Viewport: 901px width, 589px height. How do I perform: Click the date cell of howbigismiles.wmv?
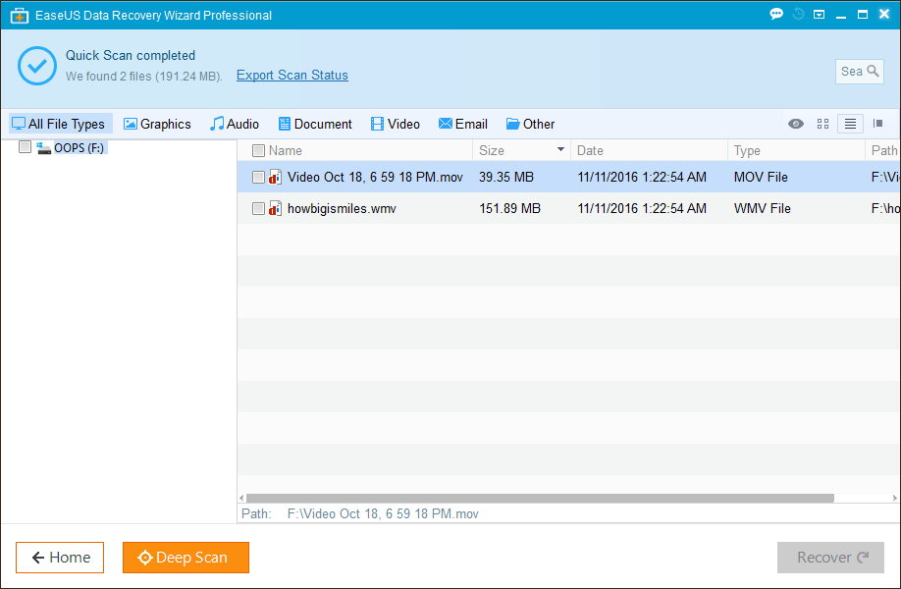pos(642,208)
